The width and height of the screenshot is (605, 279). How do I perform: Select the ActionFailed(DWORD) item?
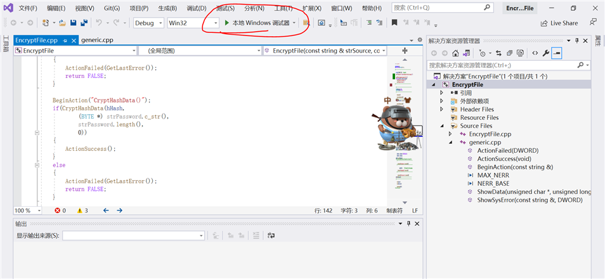tap(507, 150)
